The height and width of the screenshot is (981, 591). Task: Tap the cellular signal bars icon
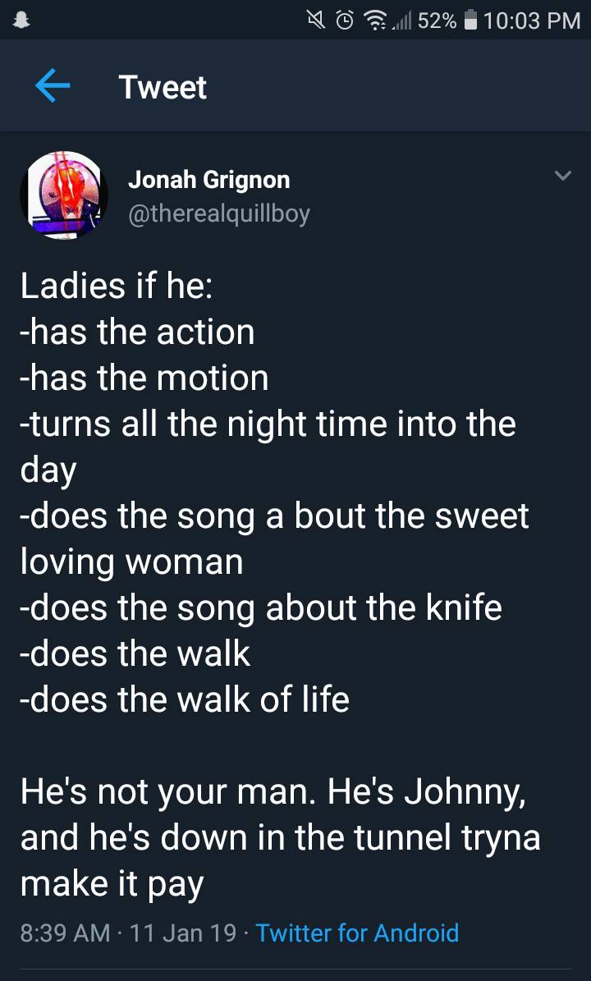(x=401, y=21)
